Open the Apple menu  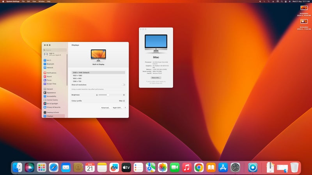pyautogui.click(x=3, y=2)
